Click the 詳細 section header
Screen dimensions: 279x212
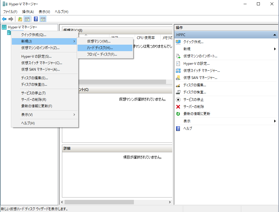117,148
